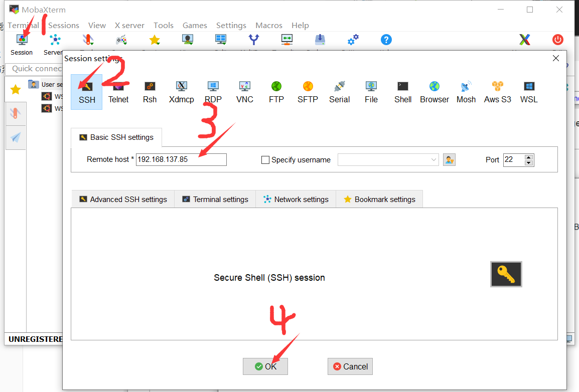Screen dimensions: 579x392
Task: Click the SSH key image button
Action: coord(506,274)
